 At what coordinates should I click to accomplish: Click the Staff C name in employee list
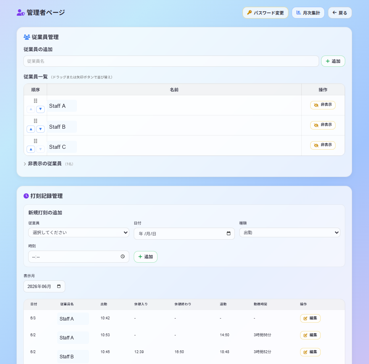(x=58, y=147)
